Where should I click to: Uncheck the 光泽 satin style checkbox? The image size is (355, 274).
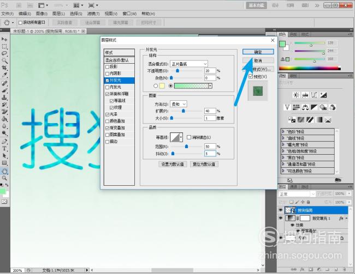pyautogui.click(x=107, y=114)
